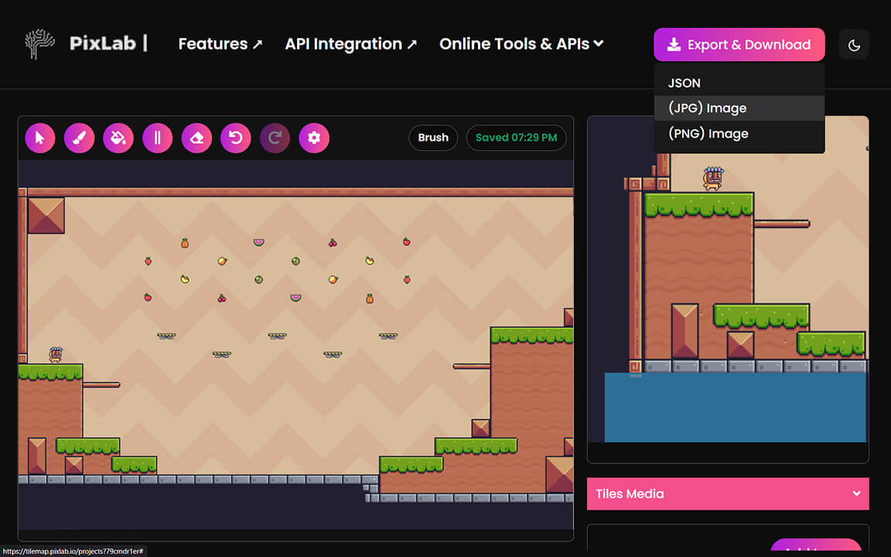This screenshot has width=891, height=557.
Task: Click the Saved 07:29 PM status label
Action: click(x=516, y=138)
